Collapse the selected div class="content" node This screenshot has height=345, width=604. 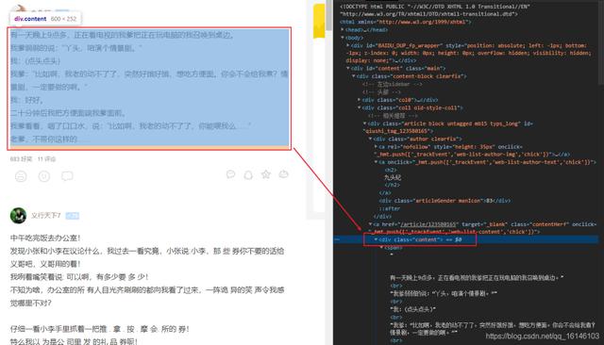[376, 239]
